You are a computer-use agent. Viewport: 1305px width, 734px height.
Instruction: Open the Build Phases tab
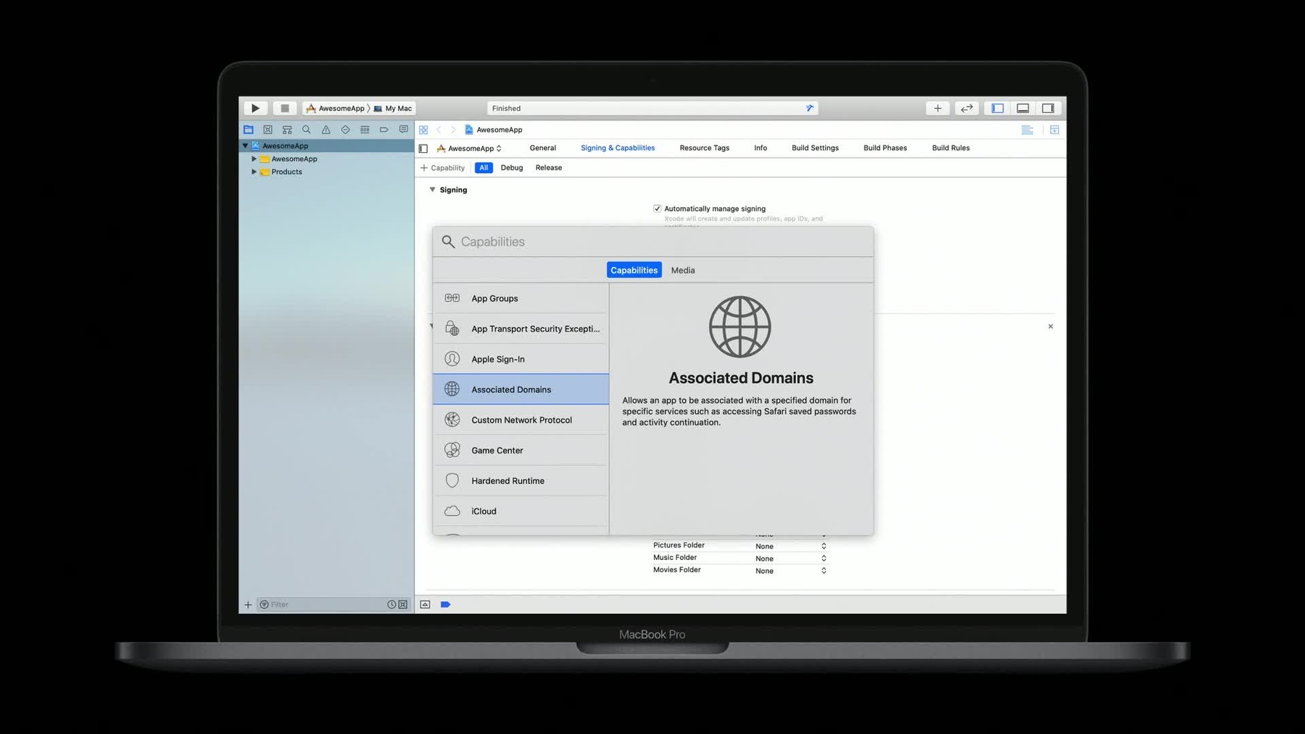tap(884, 148)
